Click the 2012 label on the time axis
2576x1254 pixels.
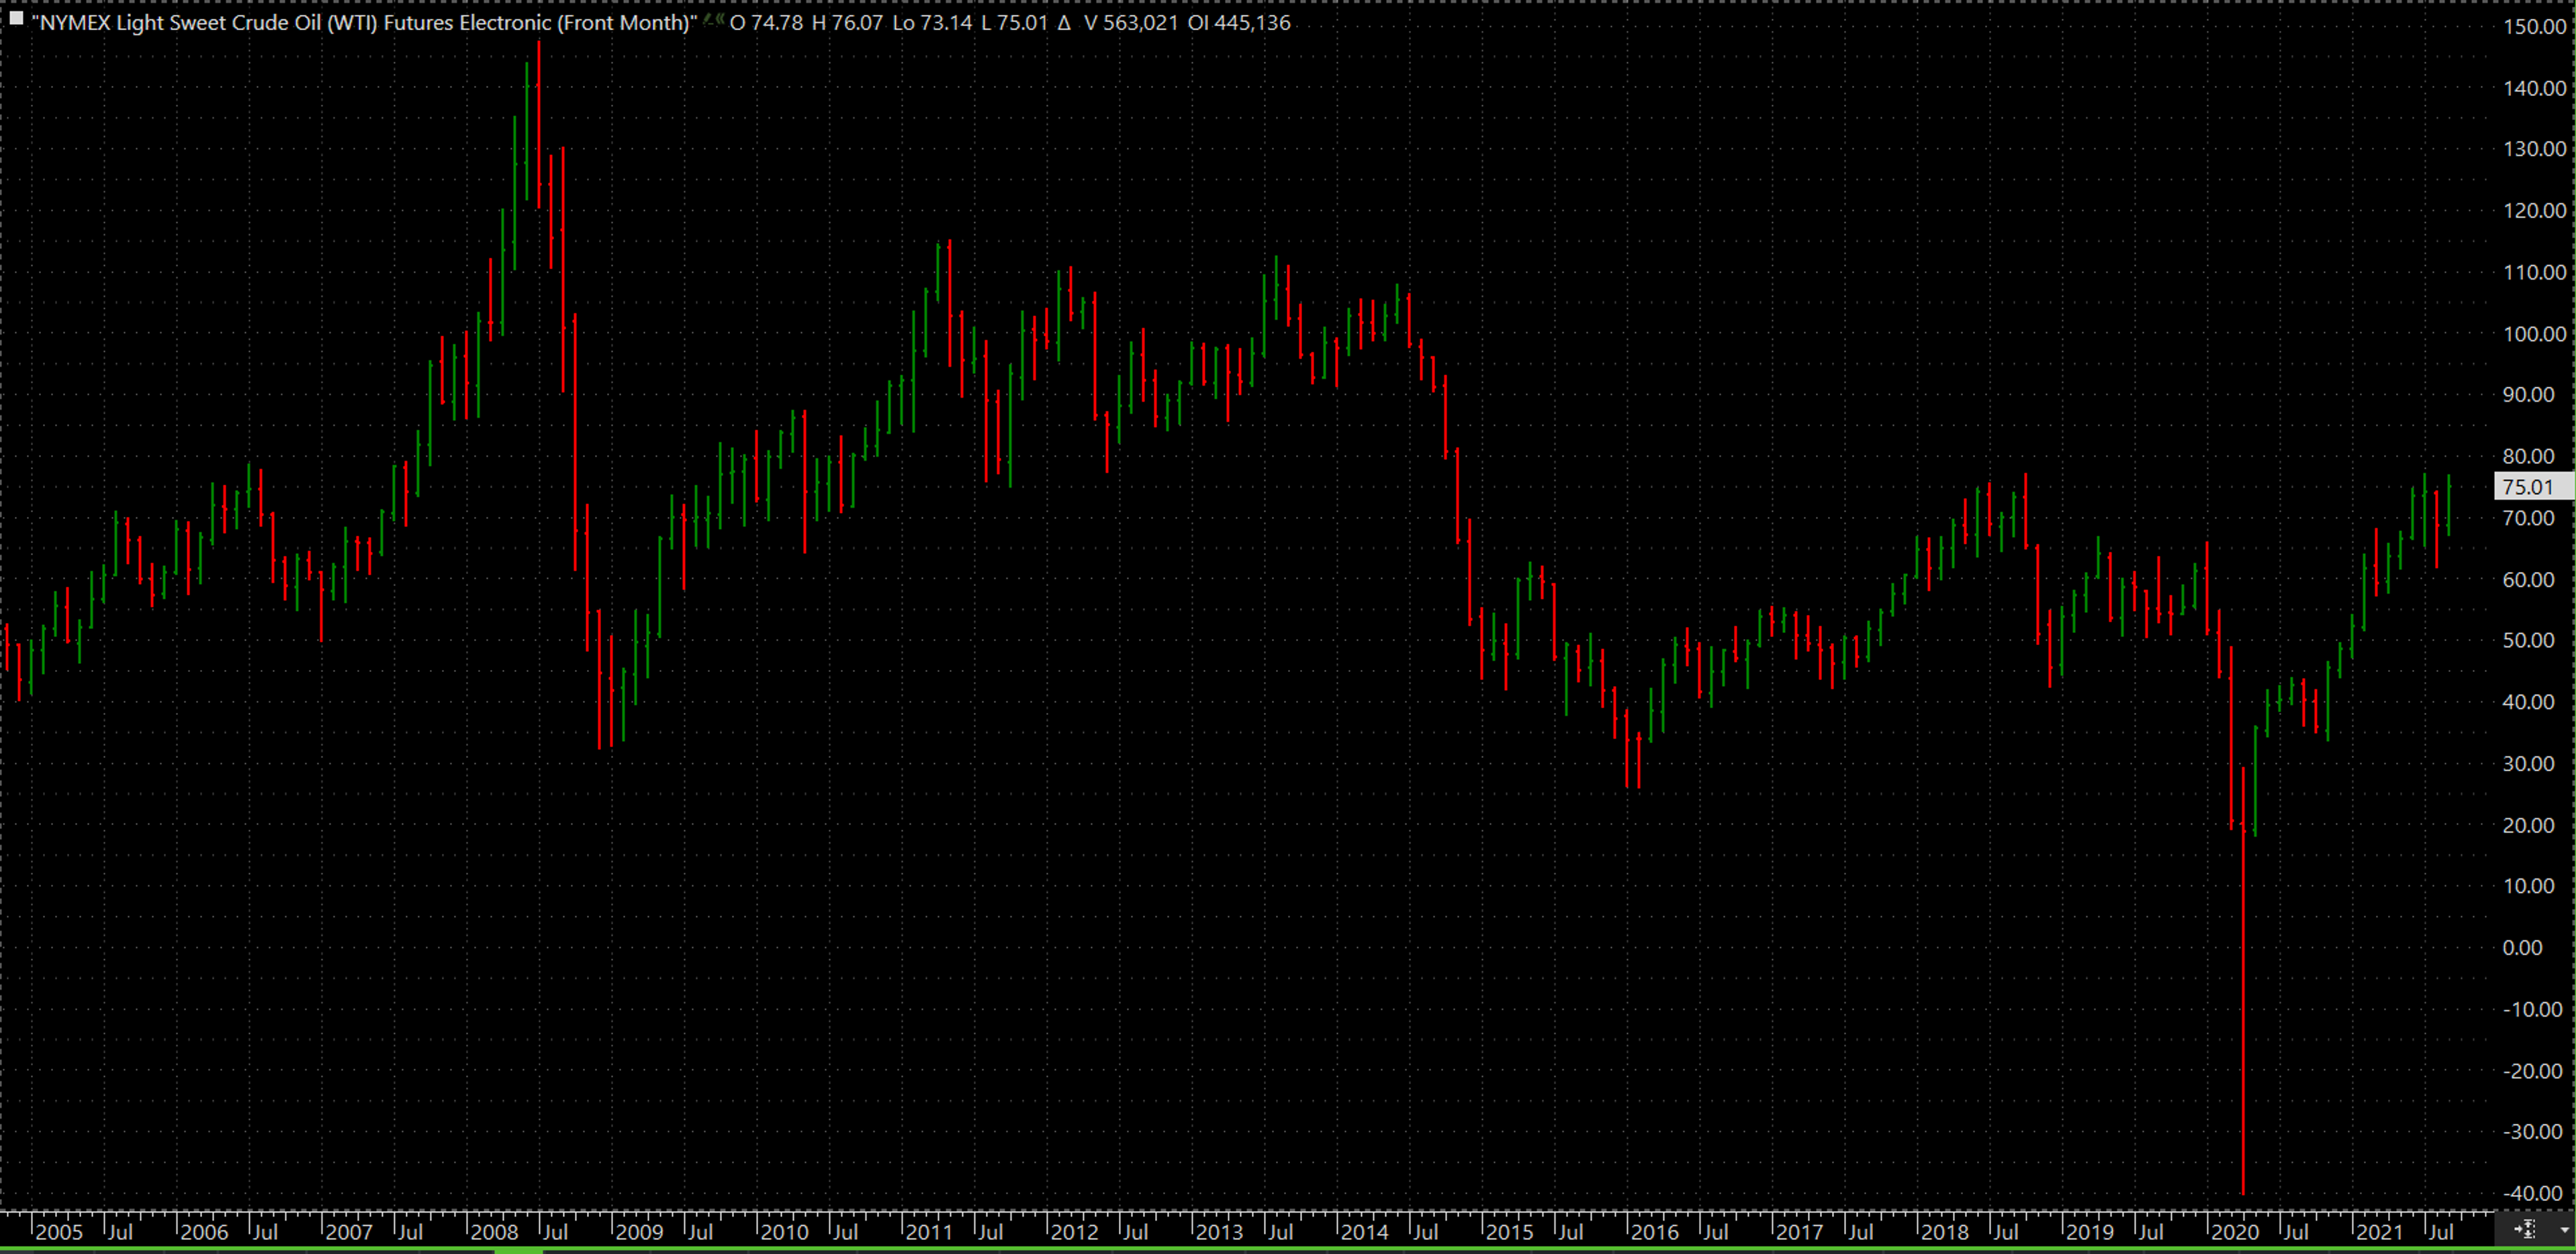click(x=1074, y=1232)
